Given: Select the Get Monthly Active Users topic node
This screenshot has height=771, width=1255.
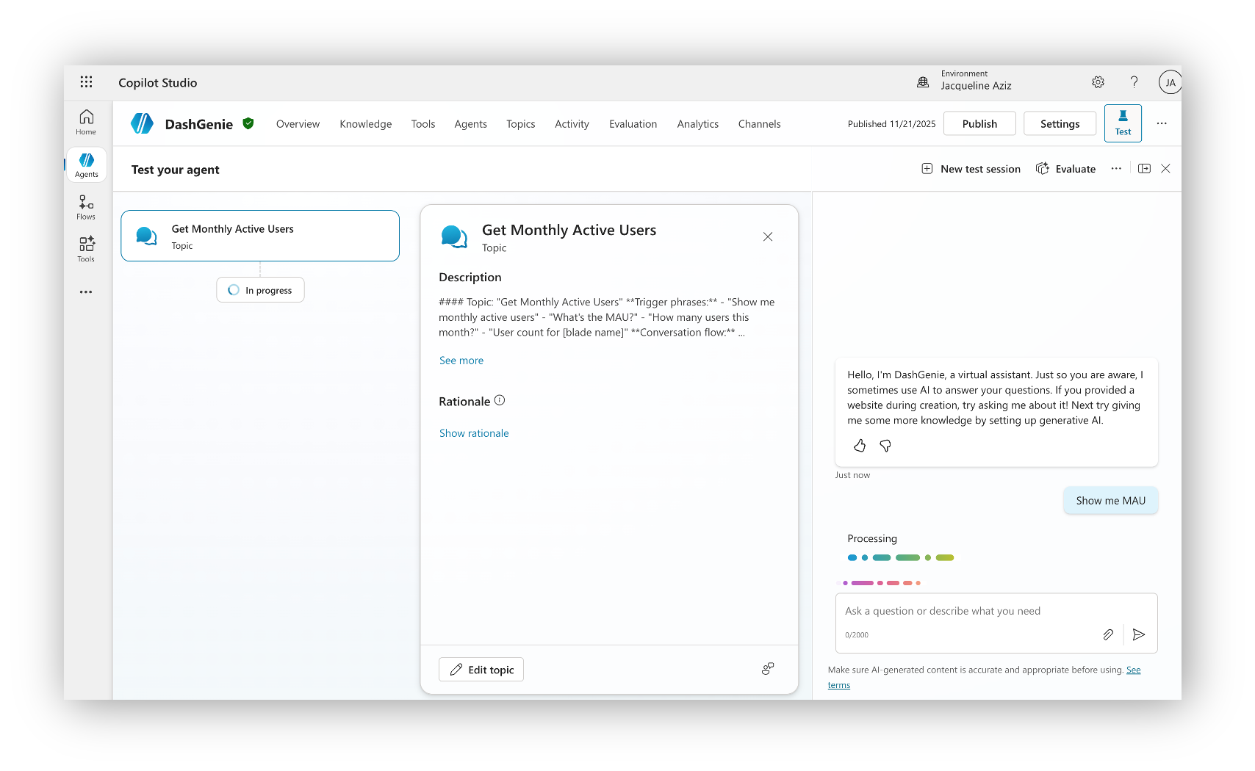Looking at the screenshot, I should click(260, 236).
